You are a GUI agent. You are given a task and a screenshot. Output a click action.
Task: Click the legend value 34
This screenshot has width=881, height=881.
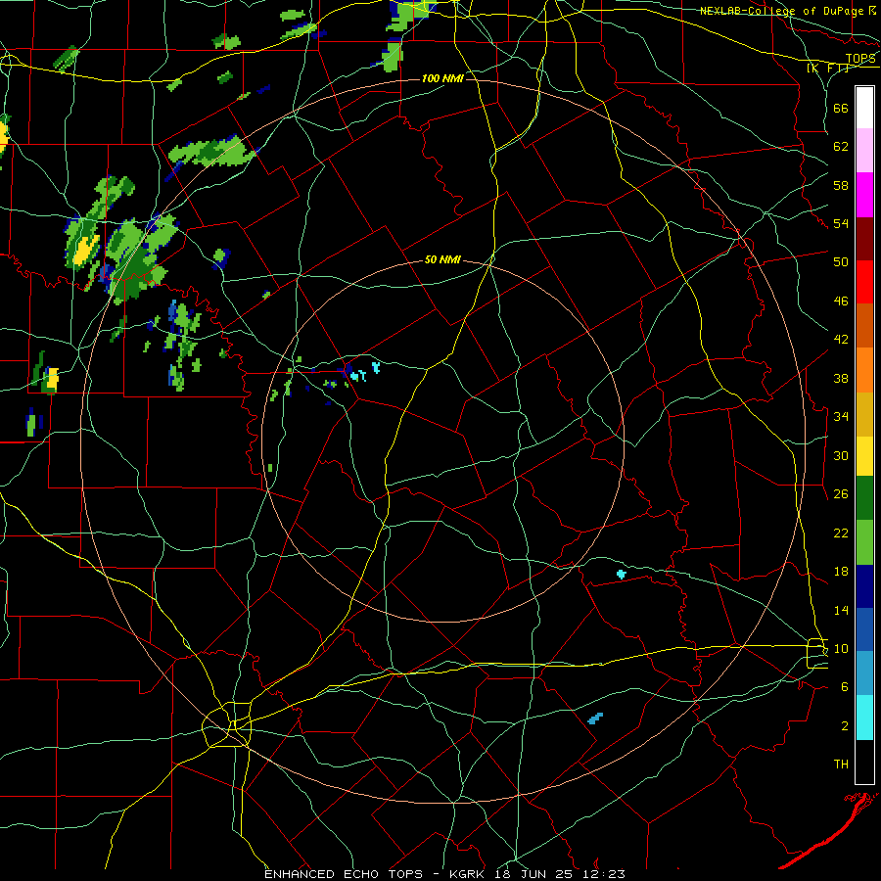[x=841, y=416]
